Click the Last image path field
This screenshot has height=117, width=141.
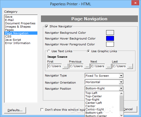(119, 66)
